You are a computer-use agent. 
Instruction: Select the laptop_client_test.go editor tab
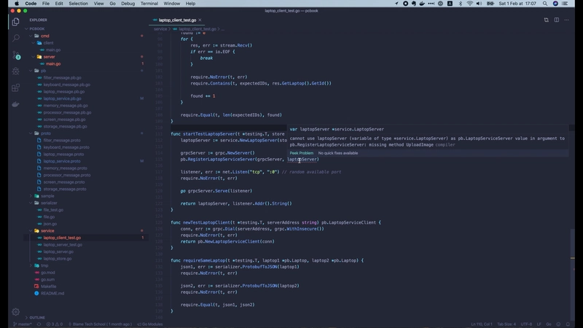pos(177,20)
